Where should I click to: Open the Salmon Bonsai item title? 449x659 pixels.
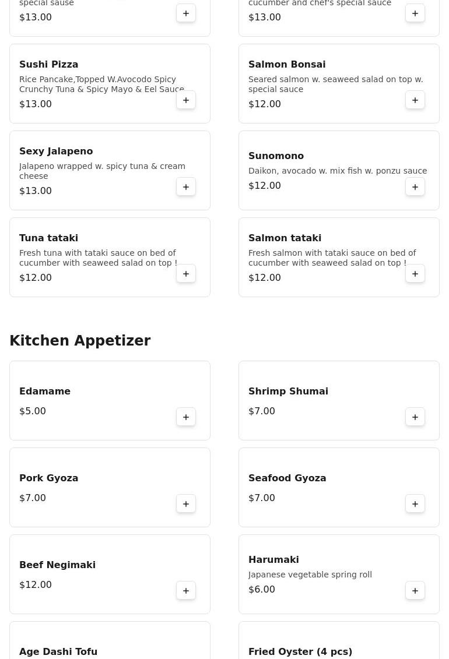pos(287,65)
